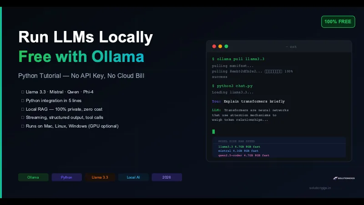364x205 pixels.
Task: Click the 'Loading llama3.3...' line
Action: pos(233,92)
